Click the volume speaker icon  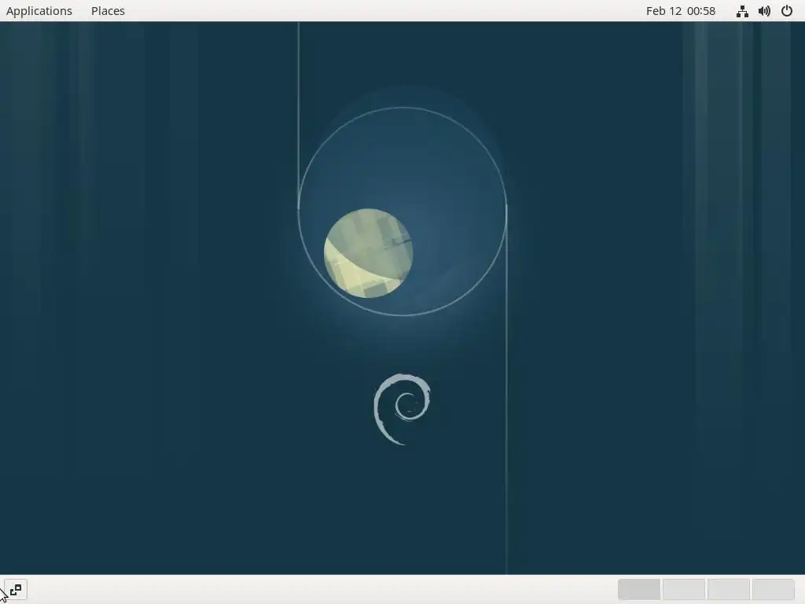click(764, 11)
